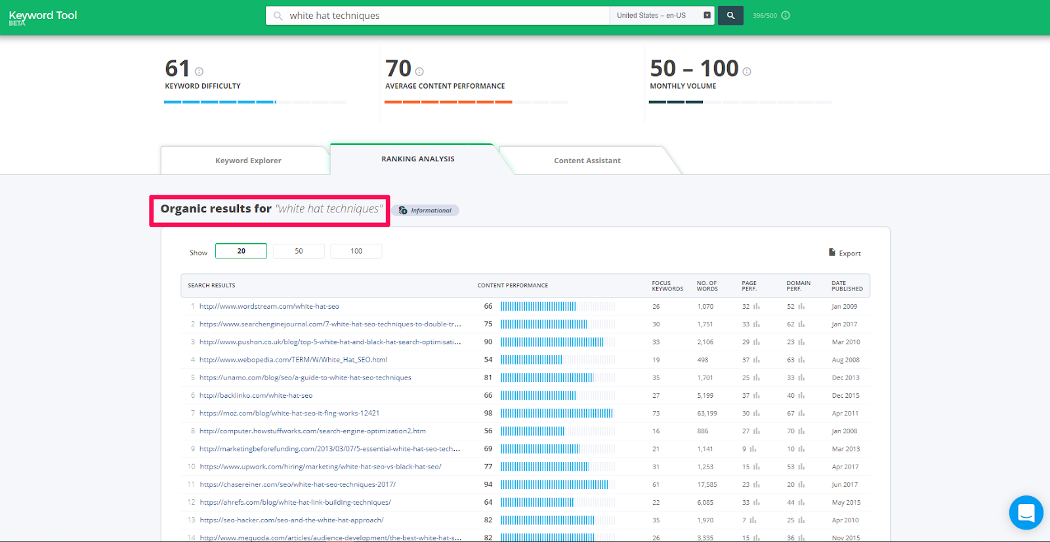Click page perf chart icon in chasereiner row

757,484
